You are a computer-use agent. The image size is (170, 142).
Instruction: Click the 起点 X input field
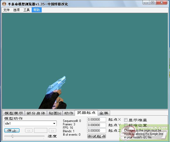click(96, 120)
